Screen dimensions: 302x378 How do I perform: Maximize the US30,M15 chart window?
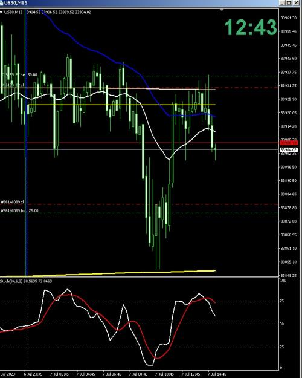pyautogui.click(x=289, y=3)
